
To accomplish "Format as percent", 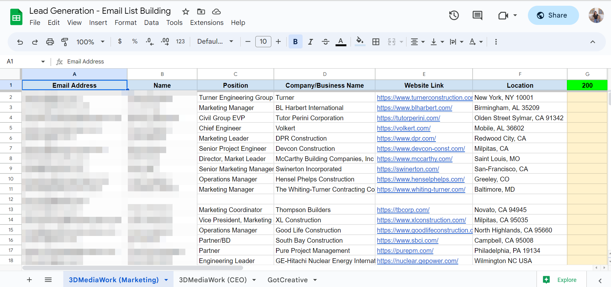I will tap(135, 41).
